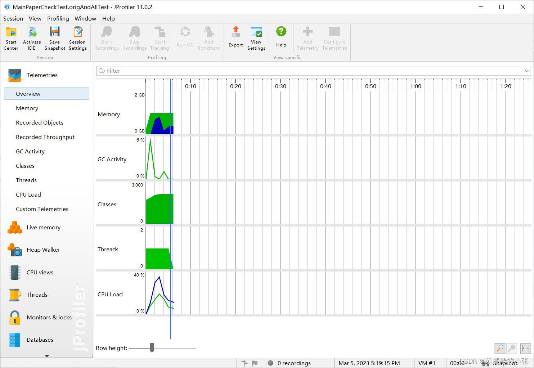This screenshot has height=368, width=534.
Task: Select Recorded Throughput view
Action: pyautogui.click(x=45, y=137)
